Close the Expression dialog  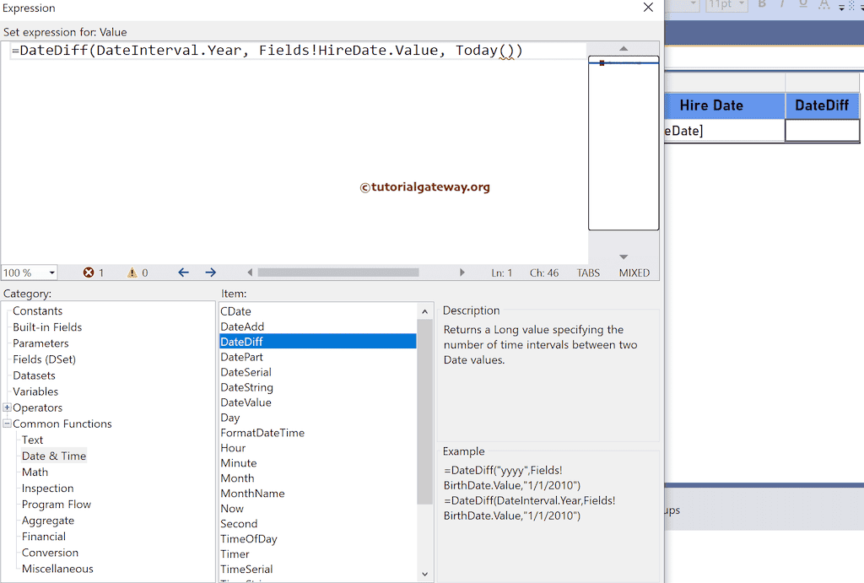pos(648,8)
